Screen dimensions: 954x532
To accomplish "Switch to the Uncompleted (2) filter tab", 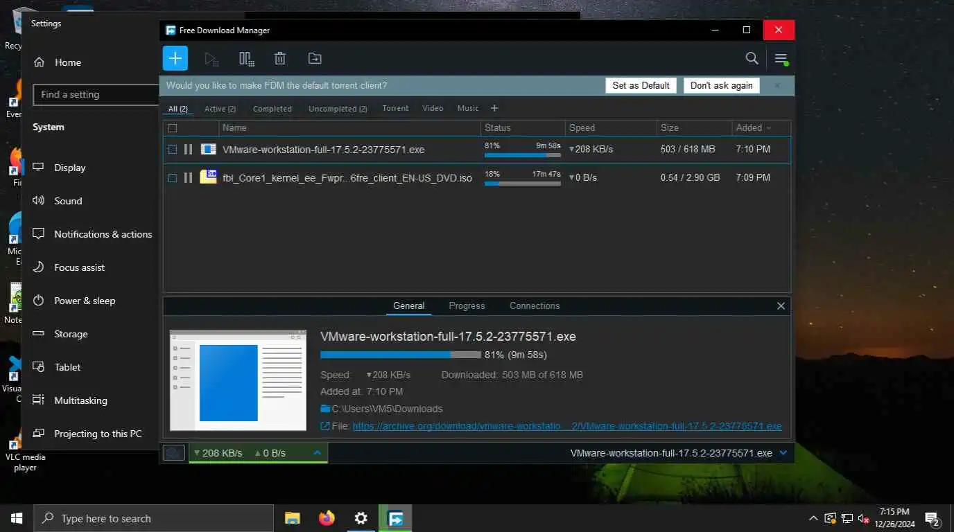I will (x=338, y=109).
